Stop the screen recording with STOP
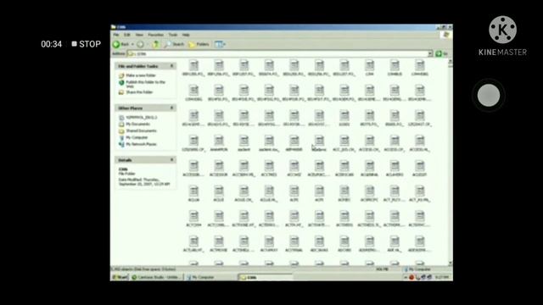Viewport: 543px width, 305px height. point(87,44)
